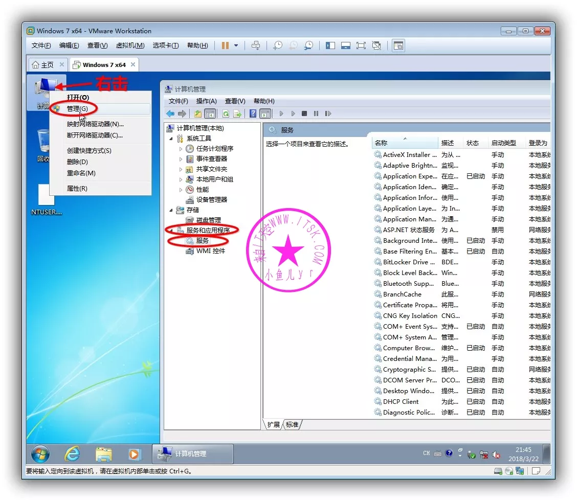Image resolution: width=577 pixels, height=501 pixels.
Task: Open Internet Explorer from the taskbar
Action: pyautogui.click(x=72, y=454)
